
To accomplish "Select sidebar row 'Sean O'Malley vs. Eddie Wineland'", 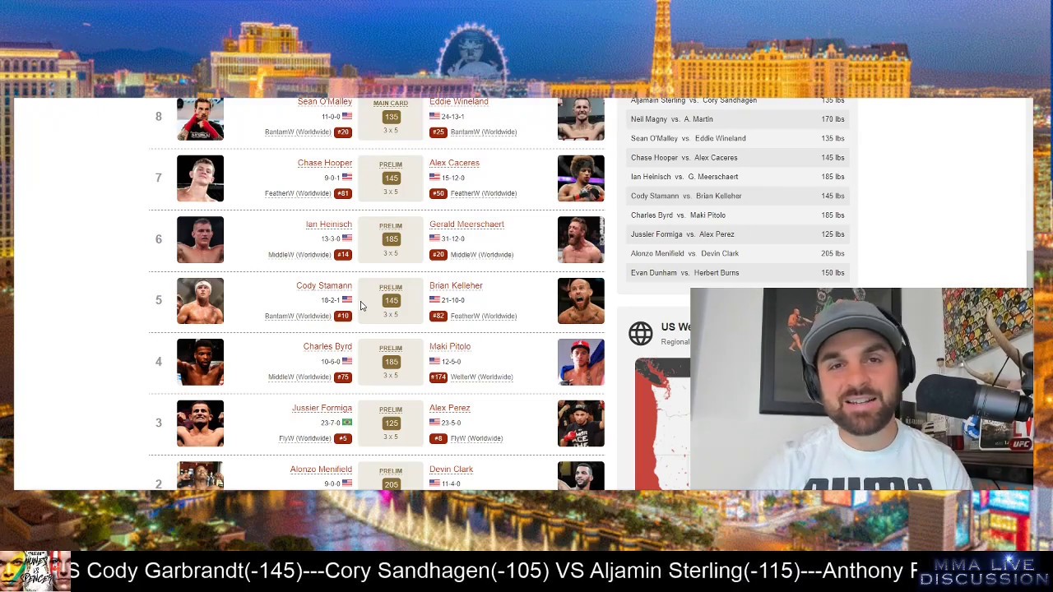I will tap(737, 138).
